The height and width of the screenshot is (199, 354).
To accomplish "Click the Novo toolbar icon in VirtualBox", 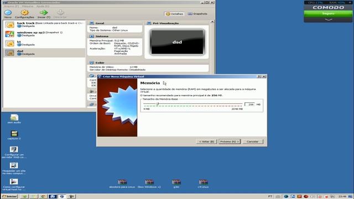I will [x=8, y=13].
